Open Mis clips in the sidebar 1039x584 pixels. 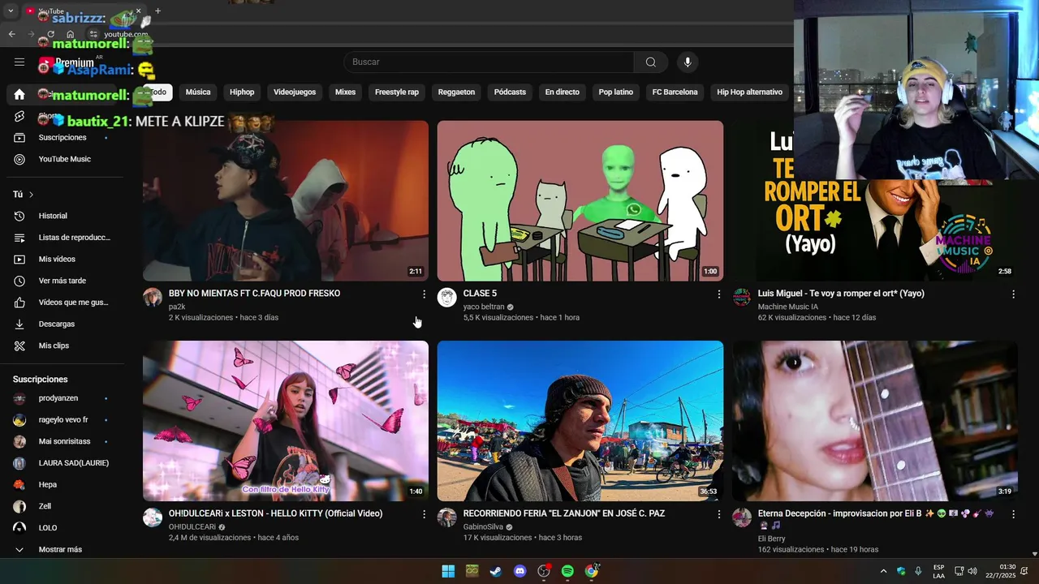click(63, 346)
